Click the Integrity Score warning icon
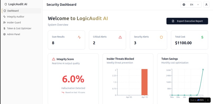Viewport: 213px width, 104px height. click(54, 59)
